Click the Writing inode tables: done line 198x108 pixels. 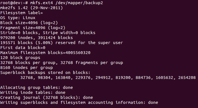(x=33, y=92)
